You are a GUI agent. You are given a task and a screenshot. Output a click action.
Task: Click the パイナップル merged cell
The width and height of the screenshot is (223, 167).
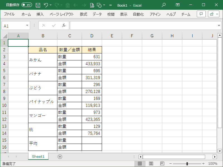pyautogui.click(x=43, y=102)
